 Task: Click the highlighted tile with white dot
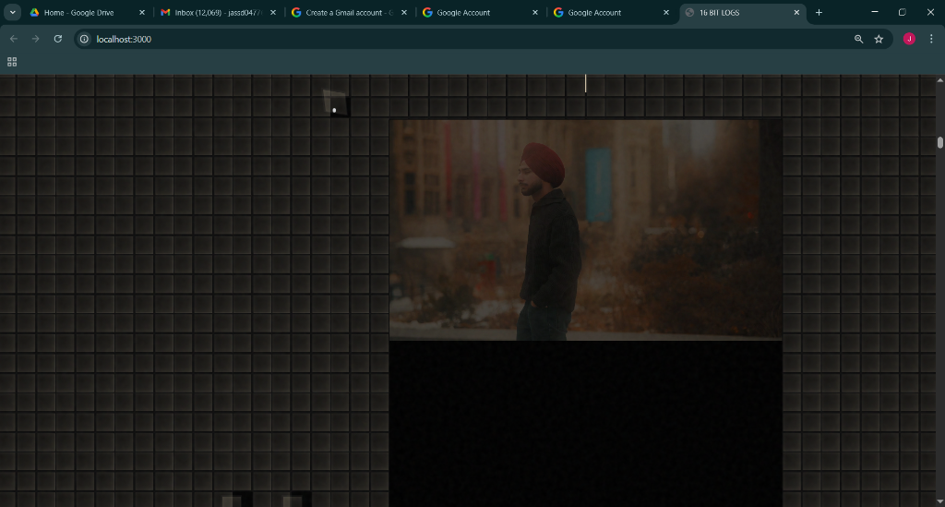click(335, 105)
